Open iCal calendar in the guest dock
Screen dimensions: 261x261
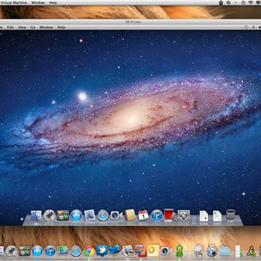point(144,215)
